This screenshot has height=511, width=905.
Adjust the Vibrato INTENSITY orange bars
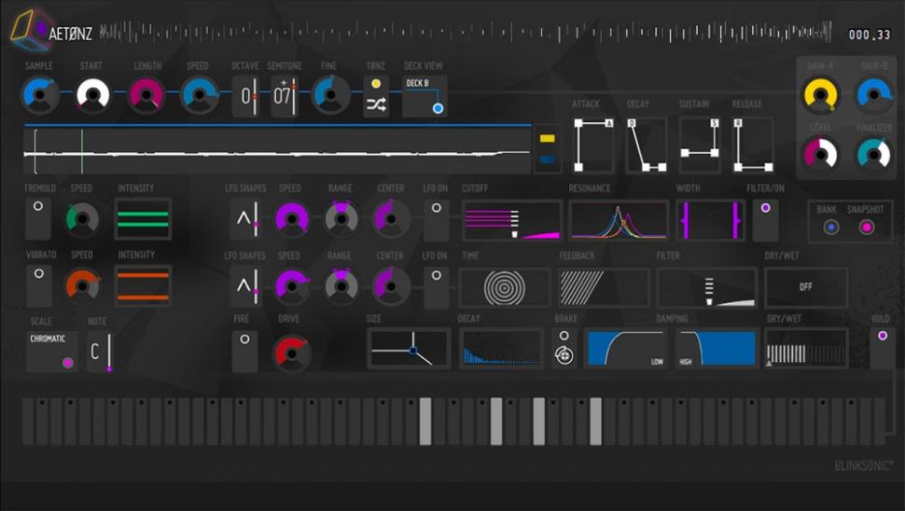143,286
